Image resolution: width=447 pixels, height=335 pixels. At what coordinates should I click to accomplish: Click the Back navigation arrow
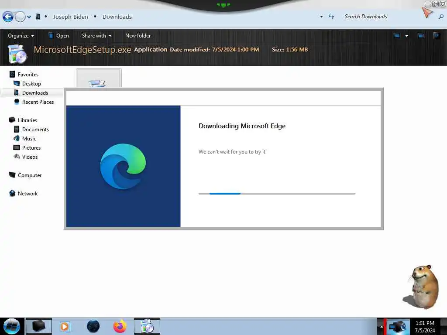click(x=8, y=17)
